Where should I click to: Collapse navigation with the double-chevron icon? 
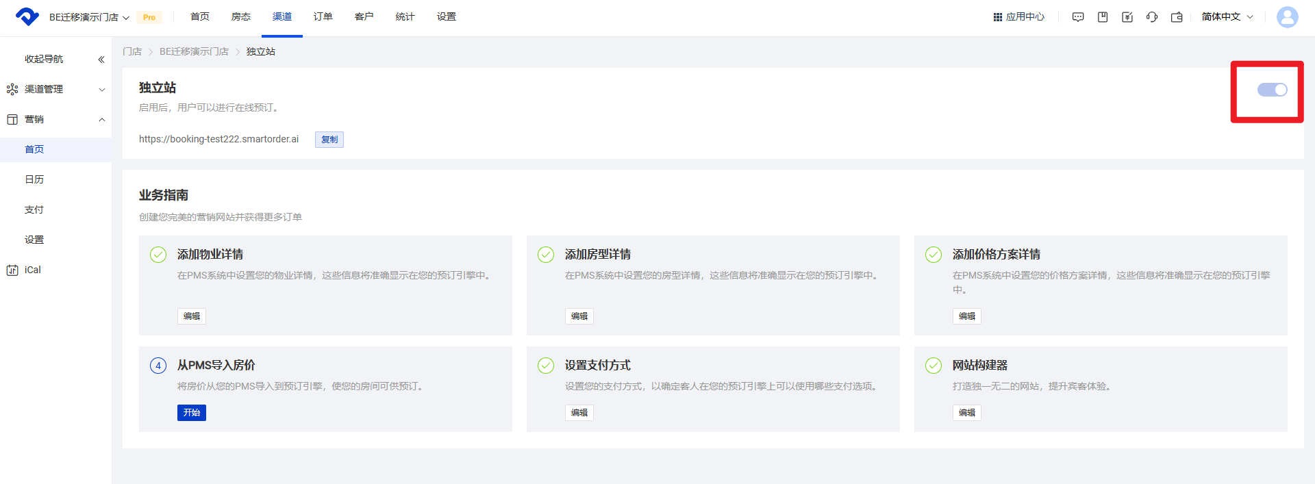click(101, 60)
